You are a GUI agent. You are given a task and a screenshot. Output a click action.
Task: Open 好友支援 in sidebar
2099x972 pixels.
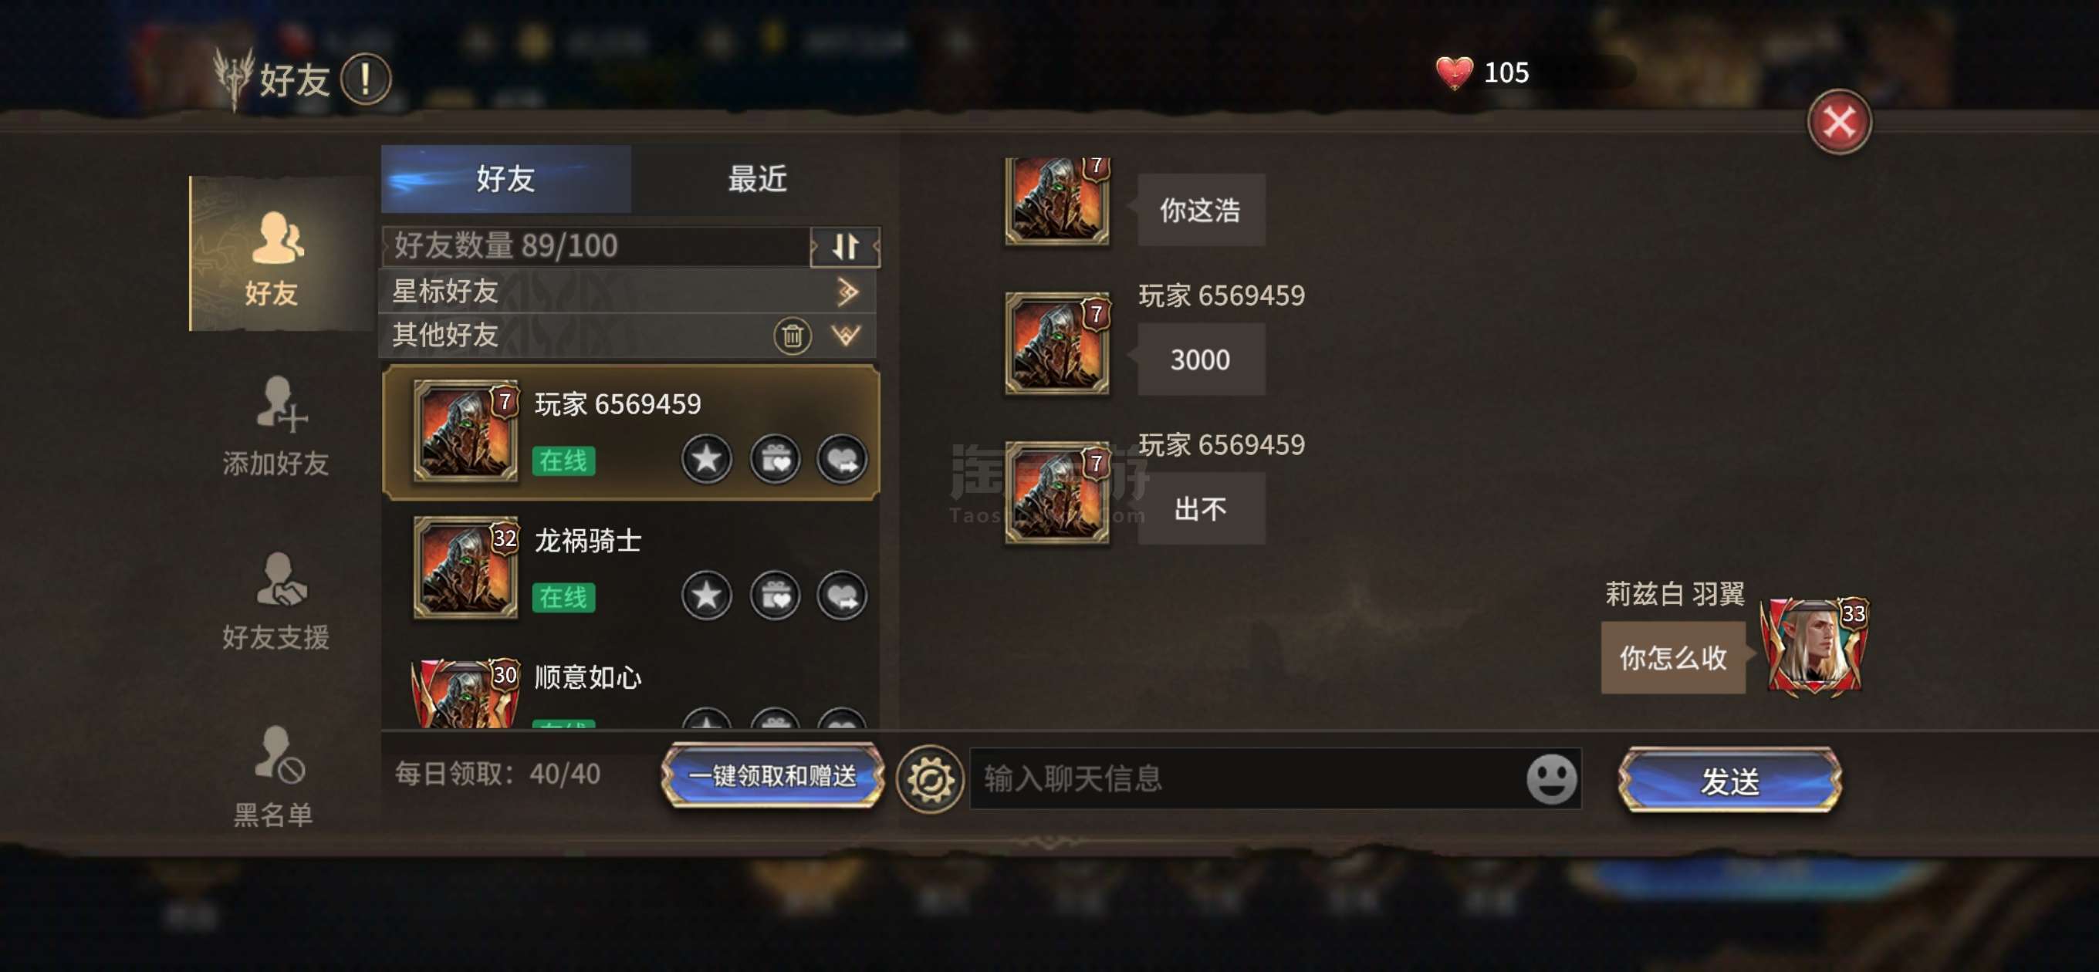[275, 601]
